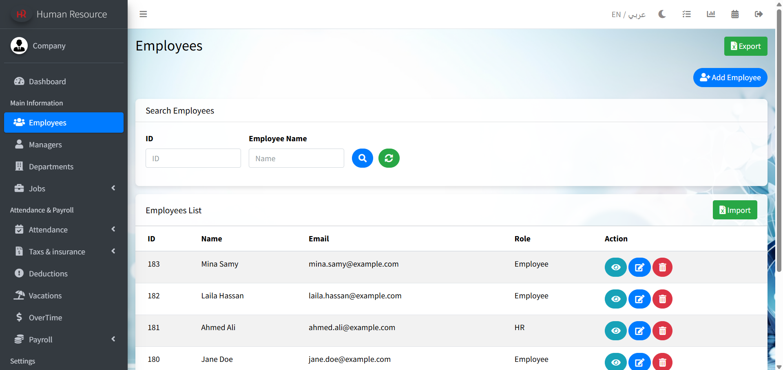Viewport: 783px width, 370px height.
Task: Open the calendar icon in top bar
Action: 735,14
